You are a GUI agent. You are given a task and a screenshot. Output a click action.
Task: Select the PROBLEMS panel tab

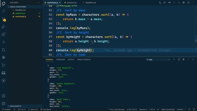(61, 60)
